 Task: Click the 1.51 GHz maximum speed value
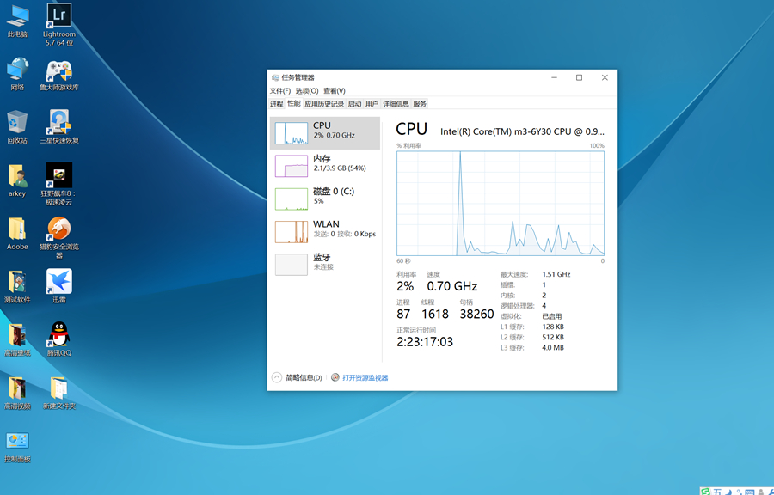click(556, 274)
